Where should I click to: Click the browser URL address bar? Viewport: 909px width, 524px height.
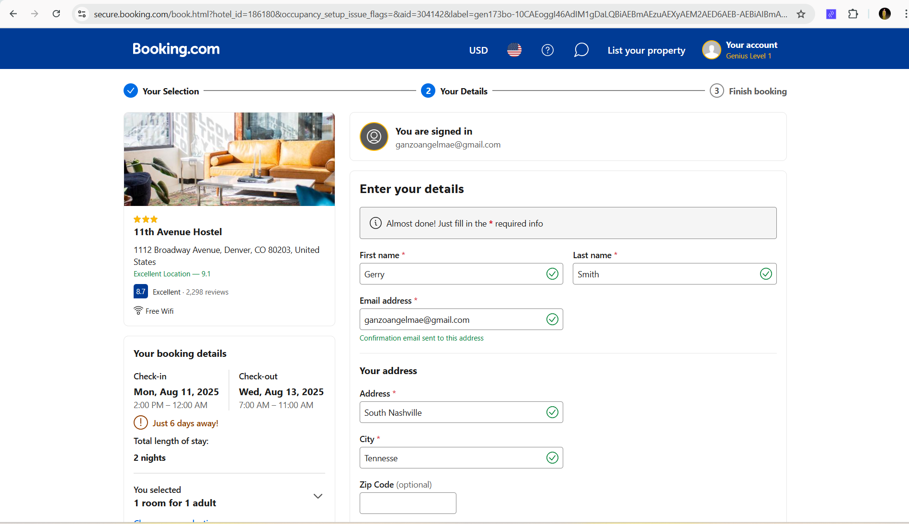(441, 14)
